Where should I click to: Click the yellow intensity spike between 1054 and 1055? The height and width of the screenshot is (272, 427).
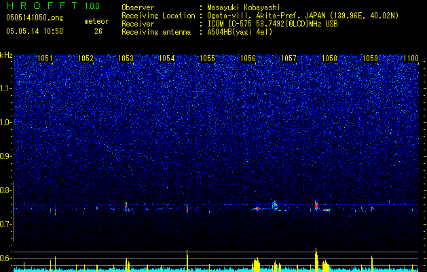click(187, 260)
